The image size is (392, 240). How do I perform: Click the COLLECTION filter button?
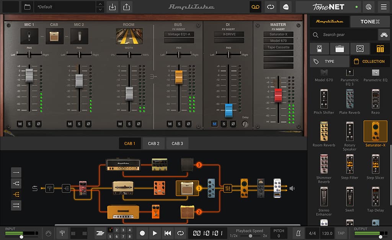369,61
